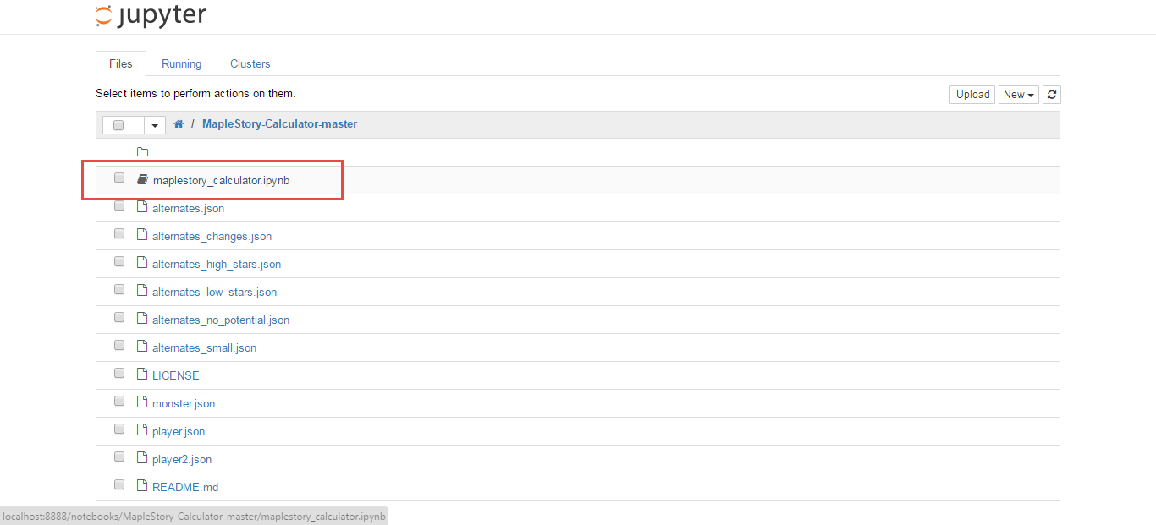The image size is (1156, 525).
Task: Open alternates_high_stars.json file link
Action: [x=217, y=264]
